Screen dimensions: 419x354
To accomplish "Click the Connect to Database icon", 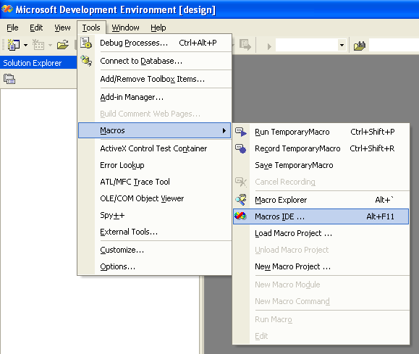I will tap(86, 61).
